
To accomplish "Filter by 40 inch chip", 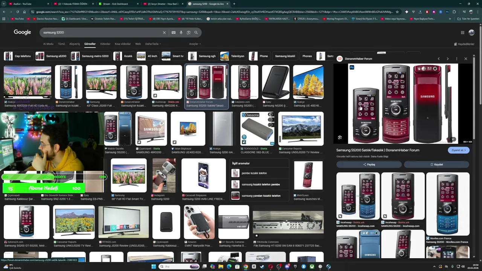I will [148, 56].
